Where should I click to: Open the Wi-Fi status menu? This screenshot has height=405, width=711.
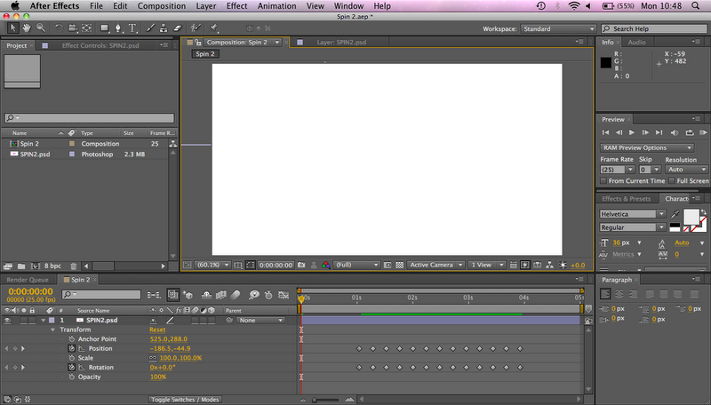574,6
